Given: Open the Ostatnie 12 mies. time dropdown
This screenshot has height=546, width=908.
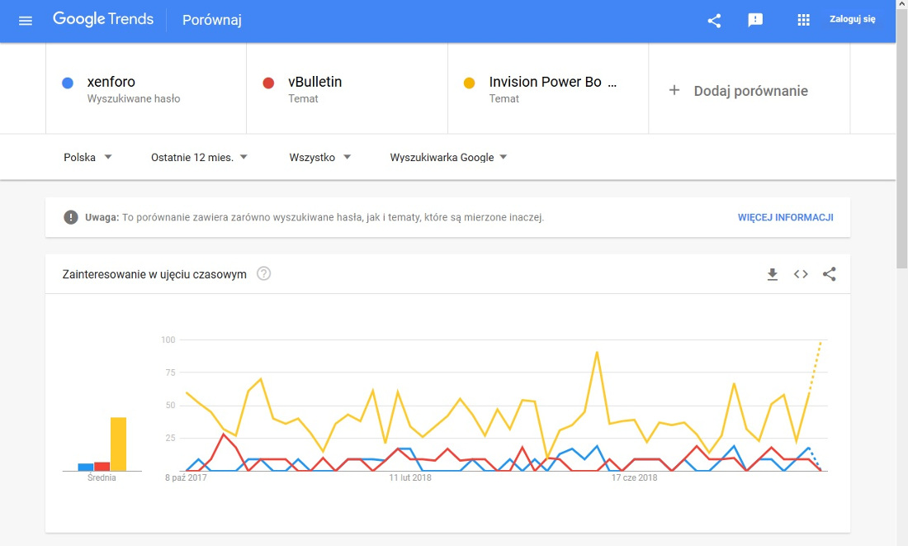Looking at the screenshot, I should coord(199,157).
